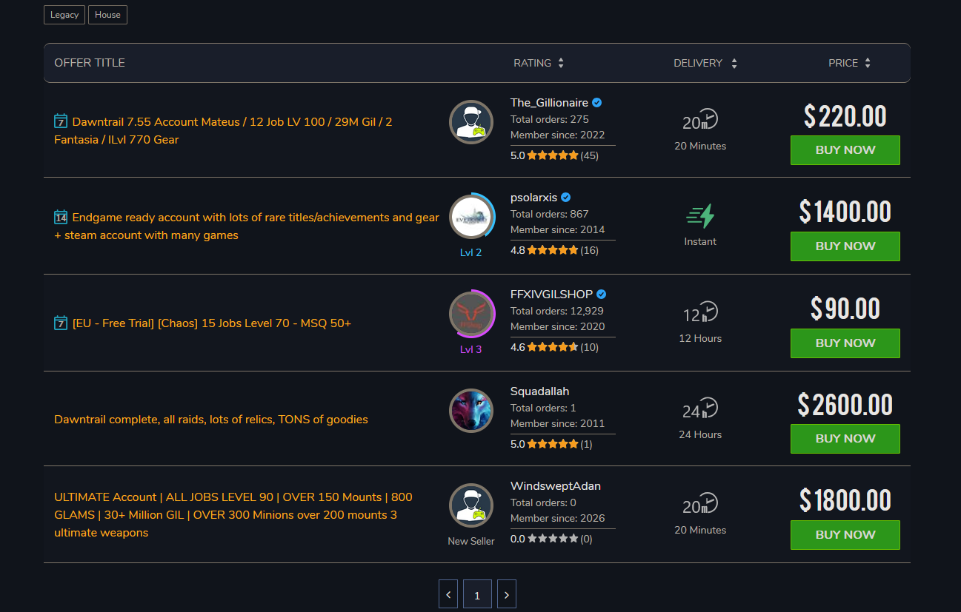The image size is (961, 612).
Task: Go to previous page of offers
Action: tap(448, 594)
